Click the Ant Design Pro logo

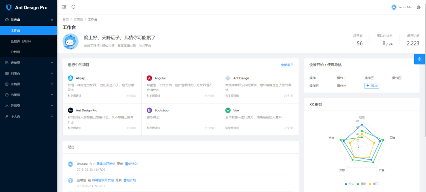(9, 8)
